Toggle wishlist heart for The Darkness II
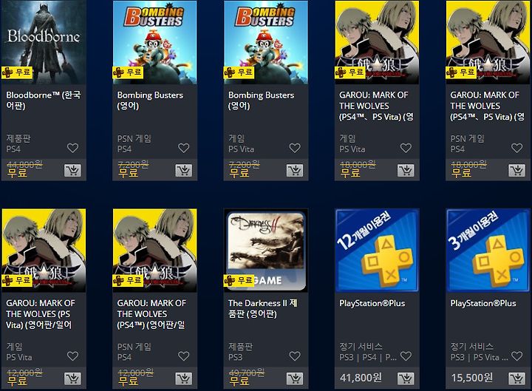 [295, 356]
